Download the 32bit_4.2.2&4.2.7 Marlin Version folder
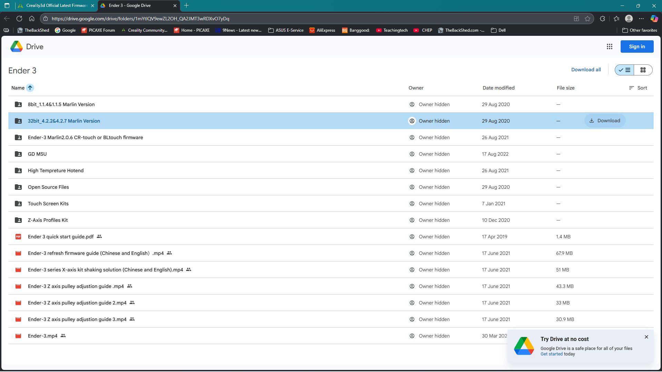The height and width of the screenshot is (372, 662). pyautogui.click(x=605, y=121)
